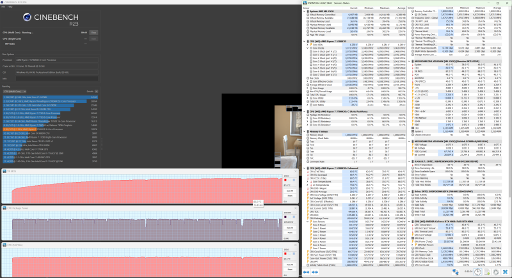Click the red X icon in HWiNFO toolbar

click(506, 272)
